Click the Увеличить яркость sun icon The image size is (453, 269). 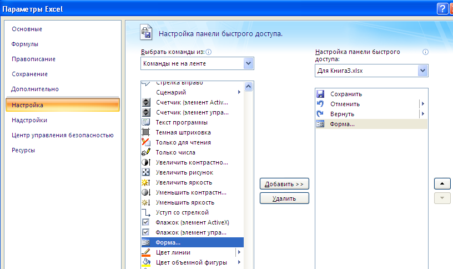146,182
